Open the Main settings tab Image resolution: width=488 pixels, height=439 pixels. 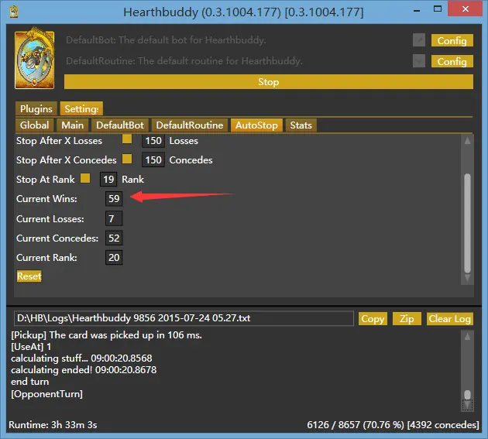(73, 125)
